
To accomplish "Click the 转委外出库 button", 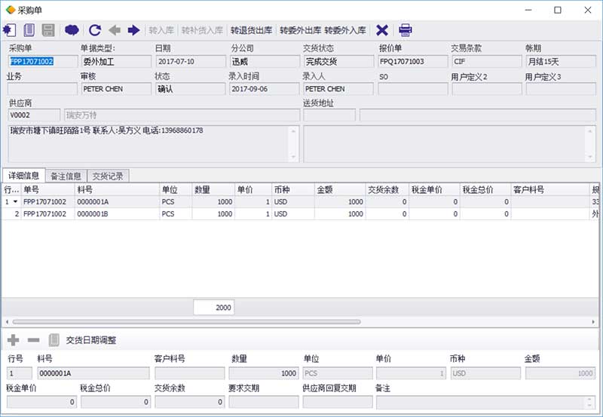I will click(300, 31).
